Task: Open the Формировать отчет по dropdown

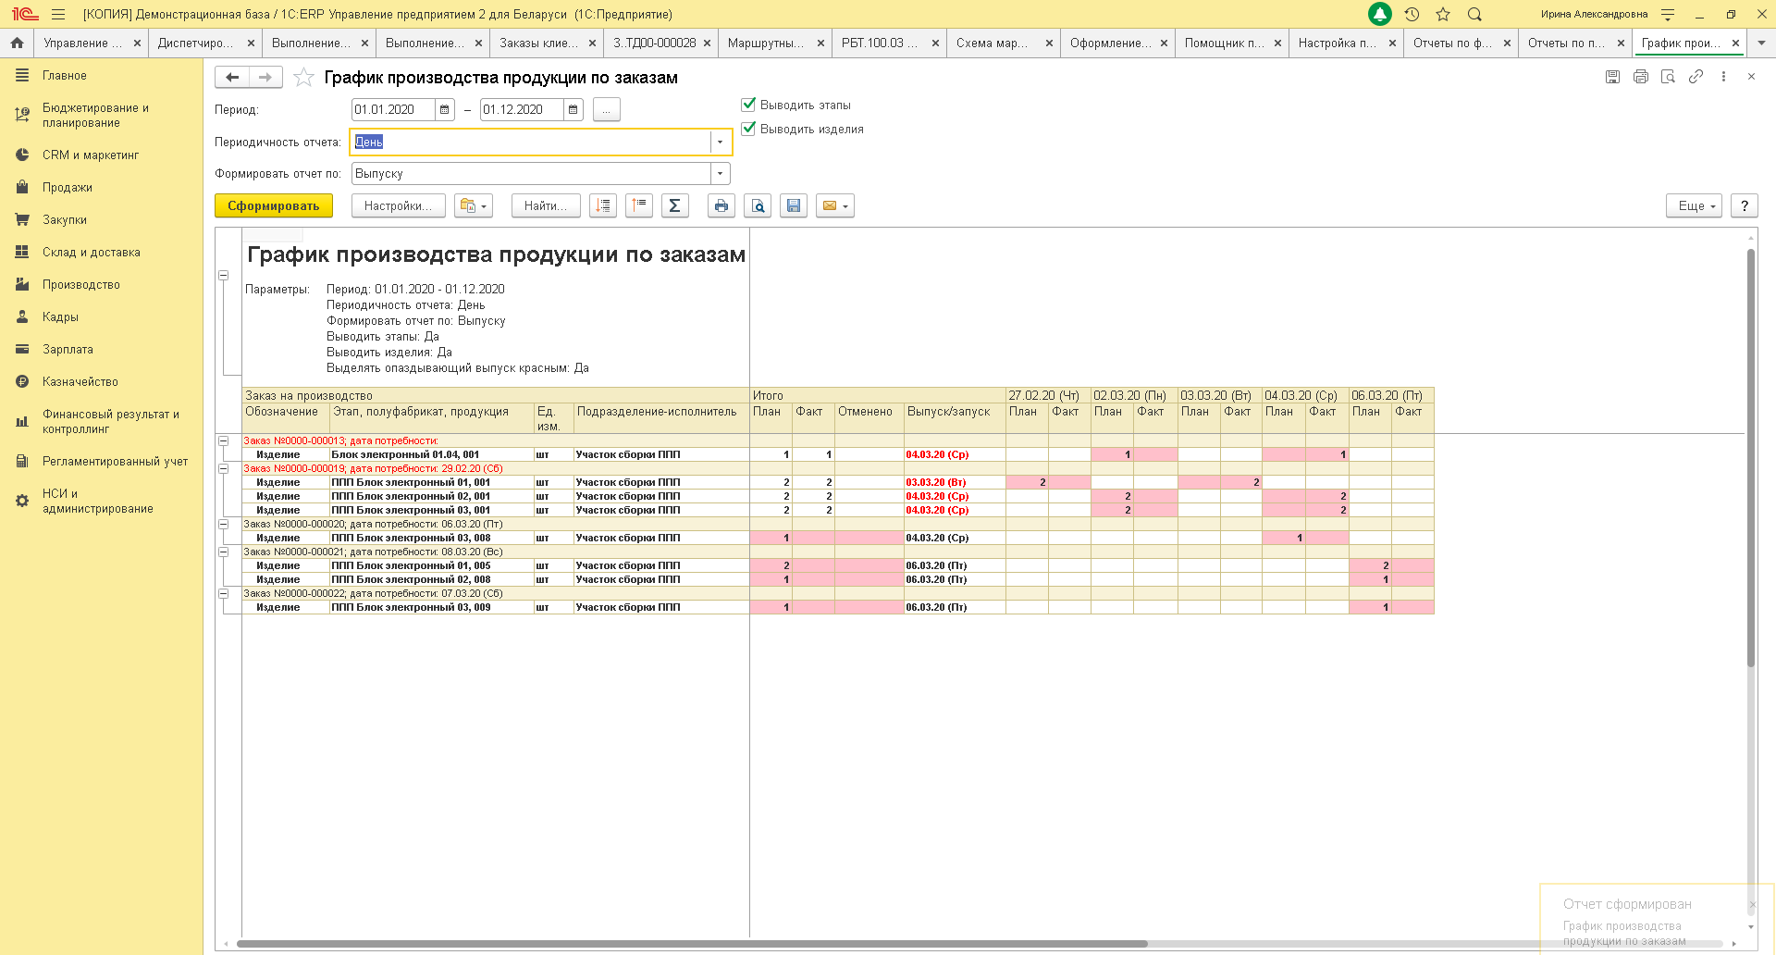Action: (x=720, y=174)
